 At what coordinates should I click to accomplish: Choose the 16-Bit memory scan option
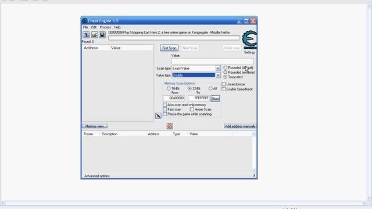click(x=169, y=88)
